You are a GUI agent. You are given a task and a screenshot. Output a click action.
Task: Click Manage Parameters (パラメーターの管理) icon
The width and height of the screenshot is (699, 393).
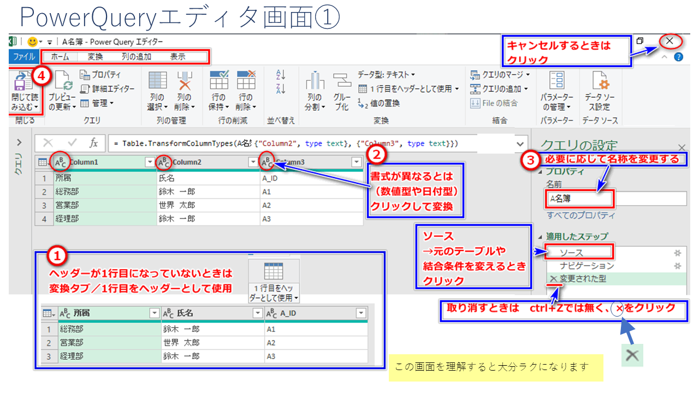click(557, 81)
